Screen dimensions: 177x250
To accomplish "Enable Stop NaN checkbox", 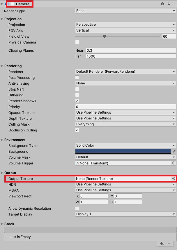I will tap(77, 89).
